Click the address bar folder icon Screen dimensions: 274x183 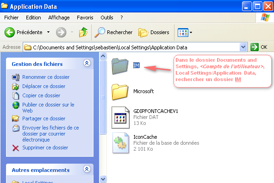point(27,47)
